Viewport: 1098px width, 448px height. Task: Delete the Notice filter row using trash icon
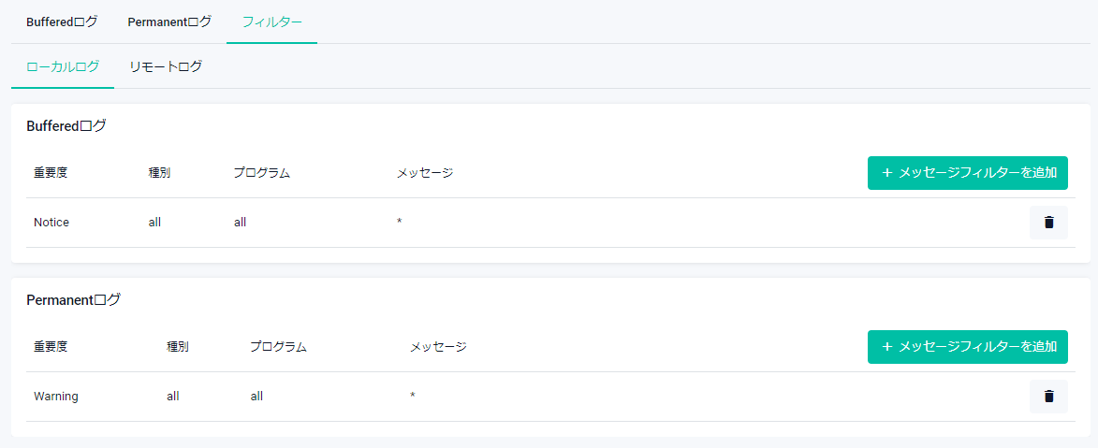(1048, 223)
